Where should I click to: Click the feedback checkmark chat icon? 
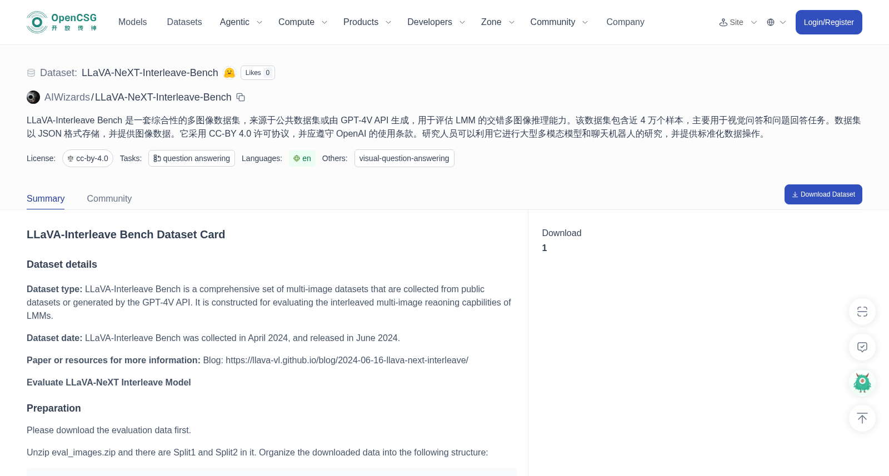(862, 347)
